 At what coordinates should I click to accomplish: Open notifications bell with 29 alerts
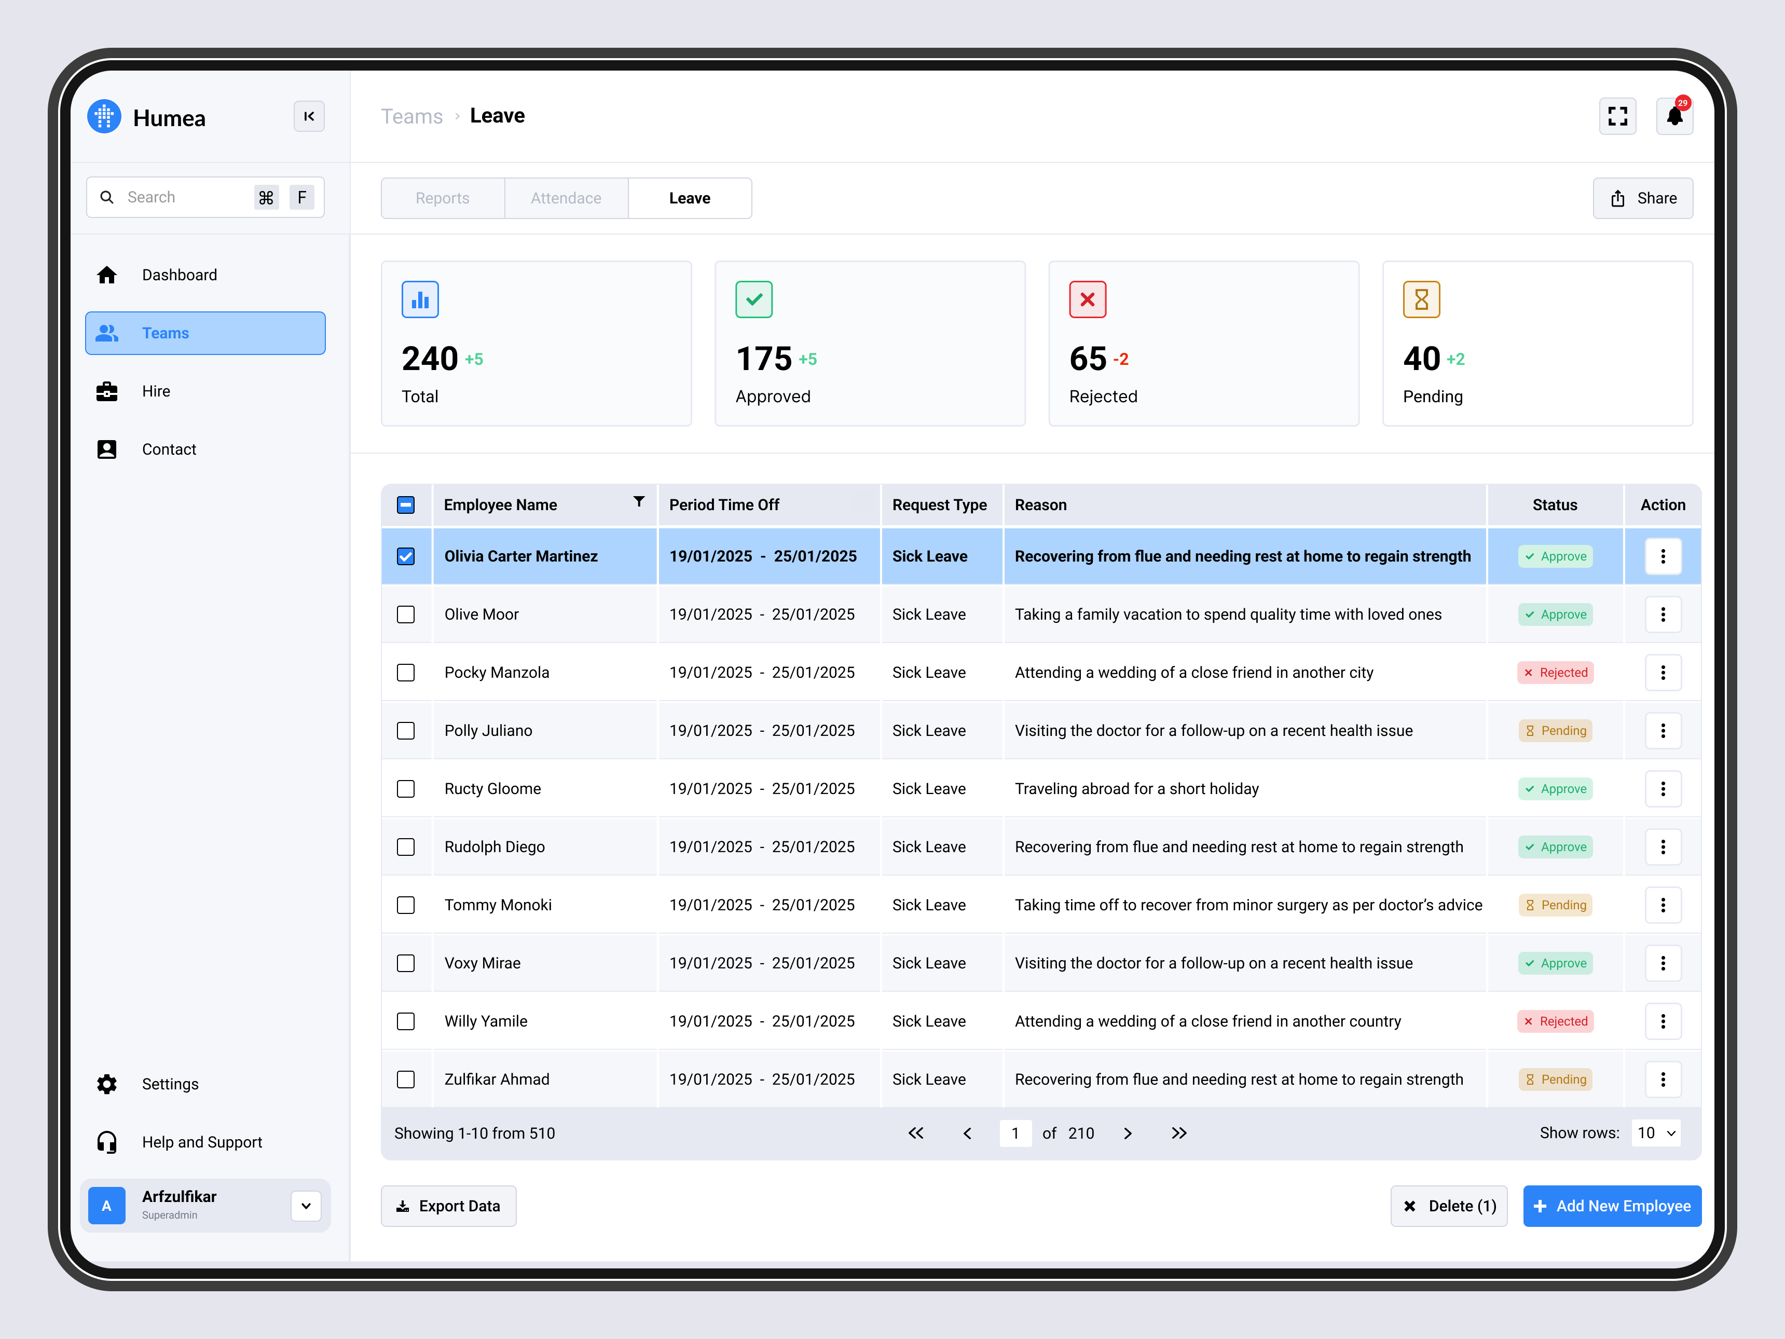[x=1675, y=116]
